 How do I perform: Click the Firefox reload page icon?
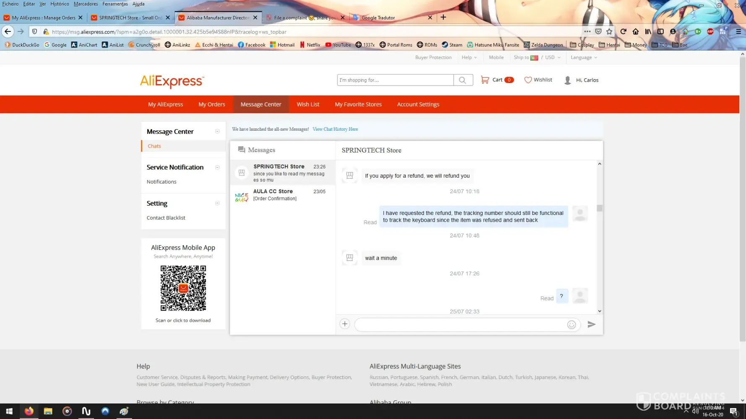pyautogui.click(x=623, y=31)
